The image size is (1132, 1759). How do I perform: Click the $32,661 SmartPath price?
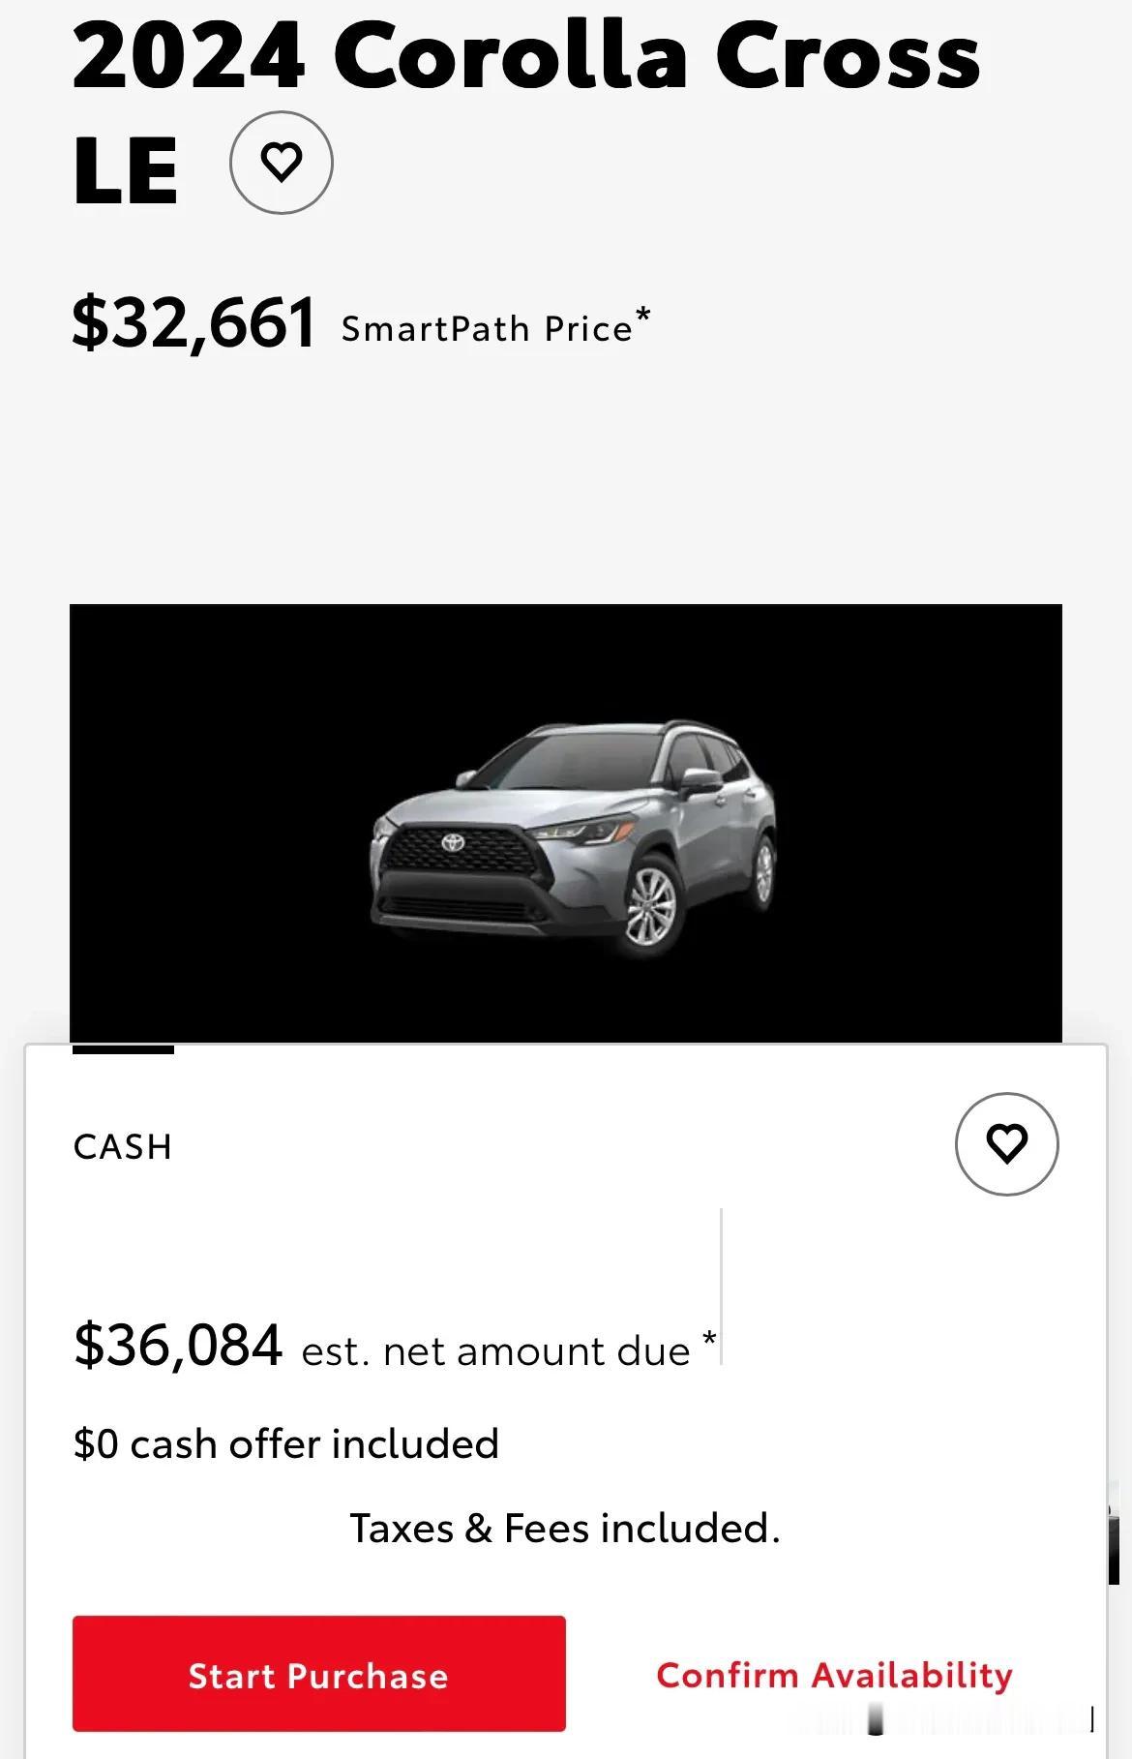click(194, 323)
